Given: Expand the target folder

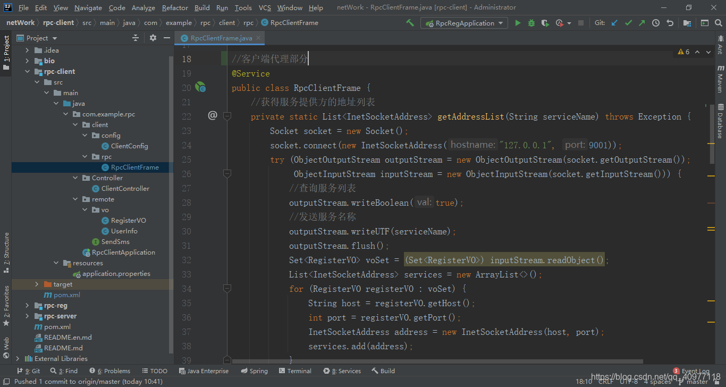Looking at the screenshot, I should (x=37, y=284).
